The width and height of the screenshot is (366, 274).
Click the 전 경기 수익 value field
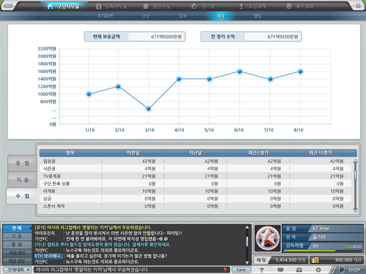coord(273,37)
